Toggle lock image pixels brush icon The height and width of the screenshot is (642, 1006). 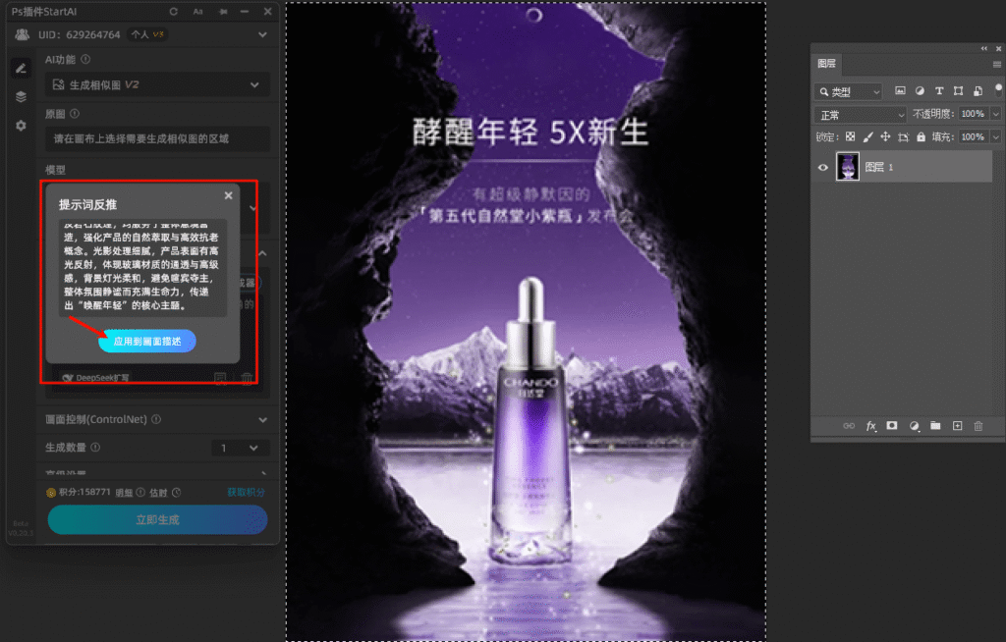868,136
